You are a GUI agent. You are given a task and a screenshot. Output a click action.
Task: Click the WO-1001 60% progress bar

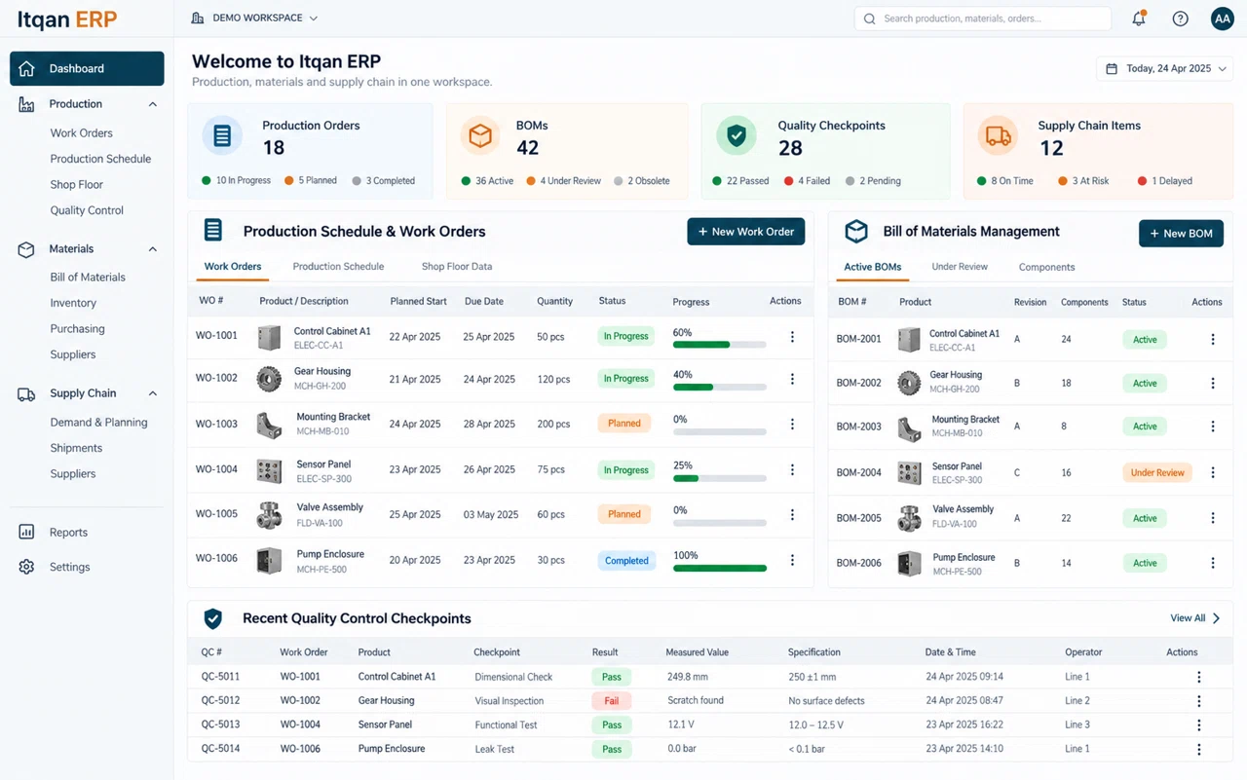pyautogui.click(x=719, y=345)
